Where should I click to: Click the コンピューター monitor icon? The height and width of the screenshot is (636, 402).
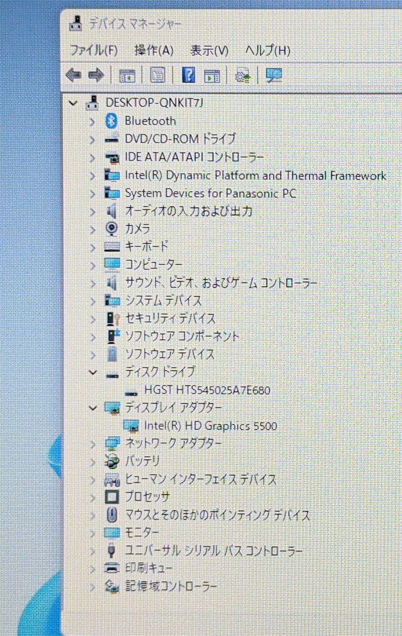pyautogui.click(x=112, y=264)
